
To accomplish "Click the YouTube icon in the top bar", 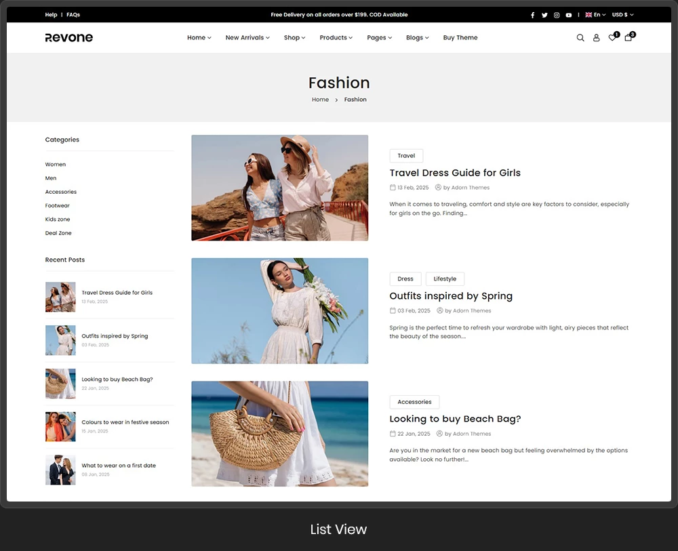I will pyautogui.click(x=568, y=14).
